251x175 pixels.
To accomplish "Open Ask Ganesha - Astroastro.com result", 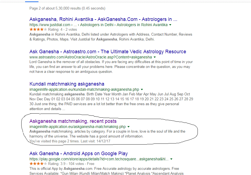I will pyautogui.click(x=108, y=52).
